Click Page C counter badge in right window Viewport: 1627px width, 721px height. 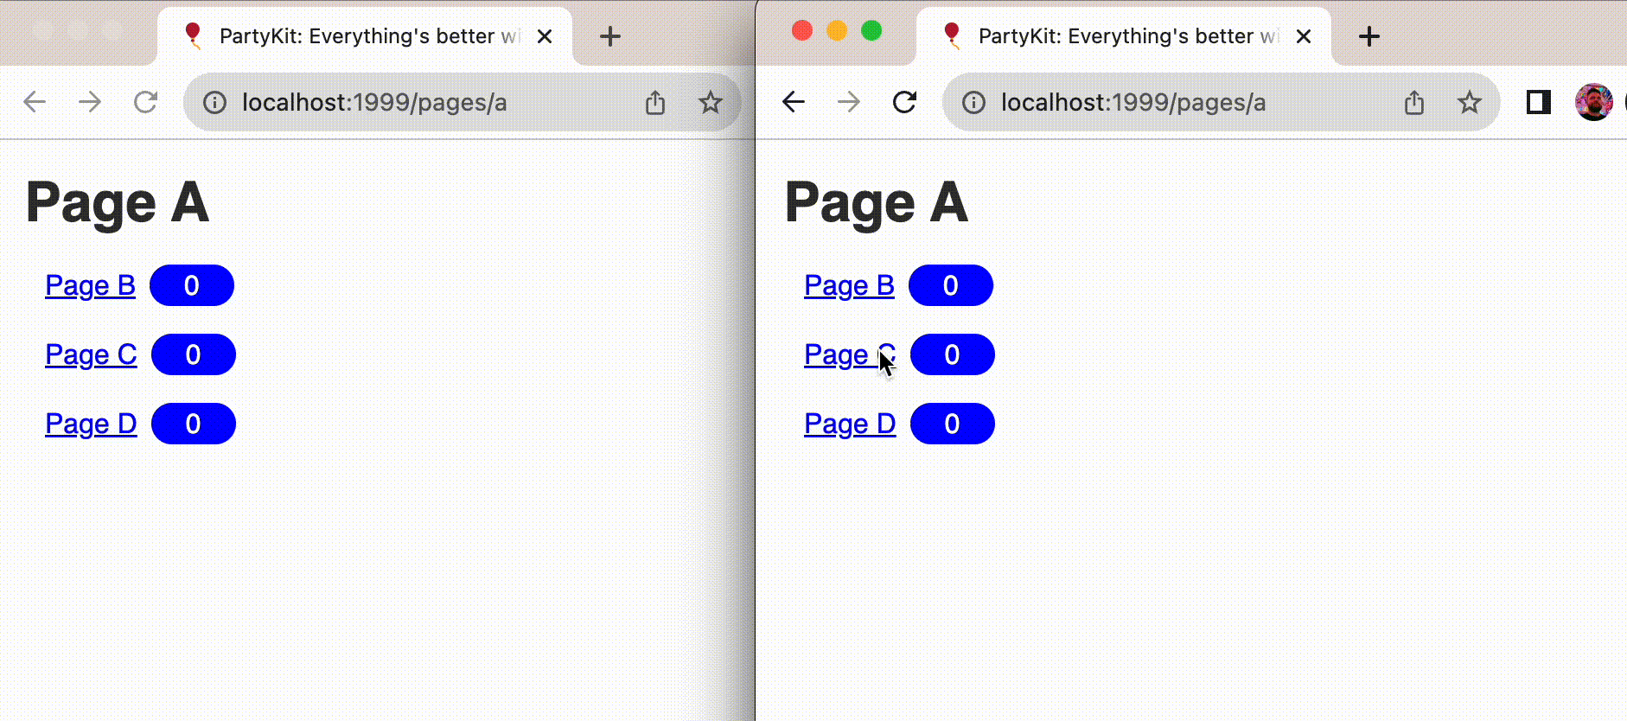coord(953,354)
